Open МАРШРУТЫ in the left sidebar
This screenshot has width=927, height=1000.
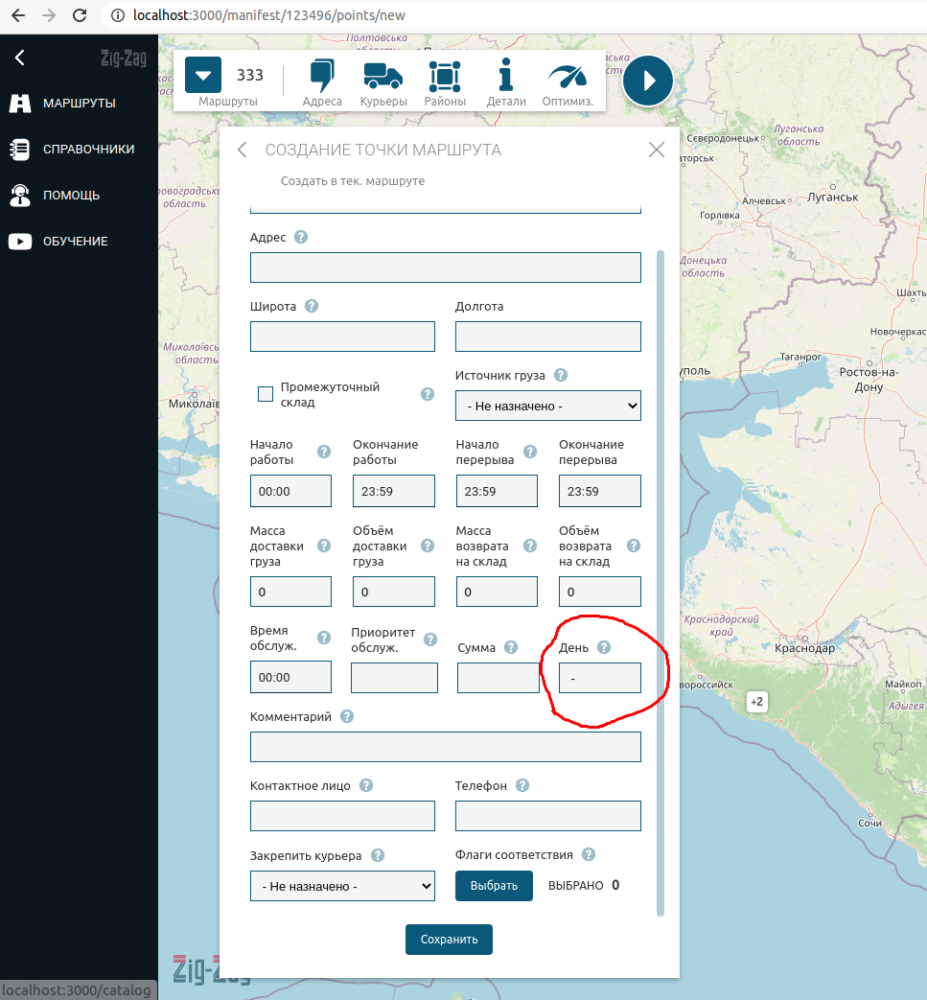[79, 104]
